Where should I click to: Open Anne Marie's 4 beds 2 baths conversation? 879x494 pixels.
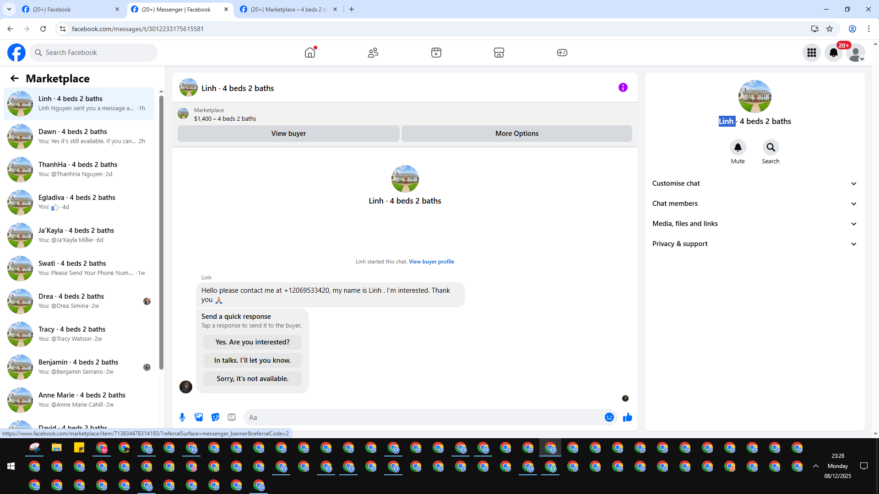(79, 400)
